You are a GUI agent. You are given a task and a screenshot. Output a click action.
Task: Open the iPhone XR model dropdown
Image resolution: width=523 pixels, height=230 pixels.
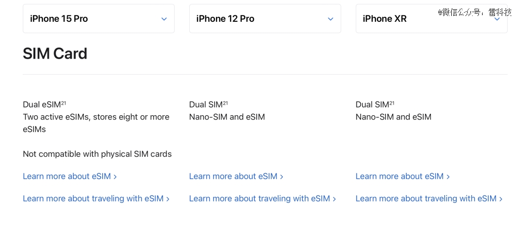(431, 19)
